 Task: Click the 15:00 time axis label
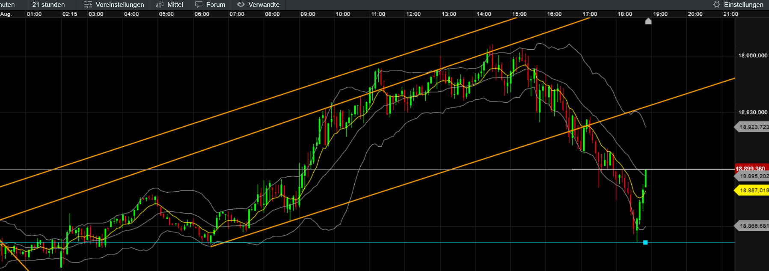coord(520,14)
